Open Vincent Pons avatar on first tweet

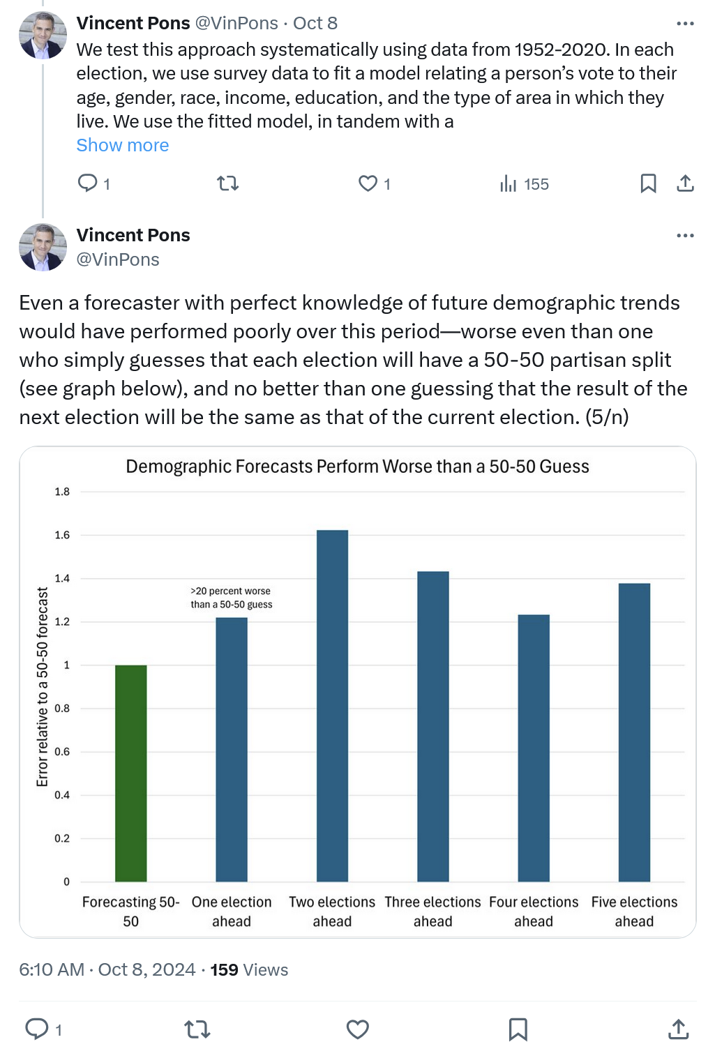(x=43, y=35)
